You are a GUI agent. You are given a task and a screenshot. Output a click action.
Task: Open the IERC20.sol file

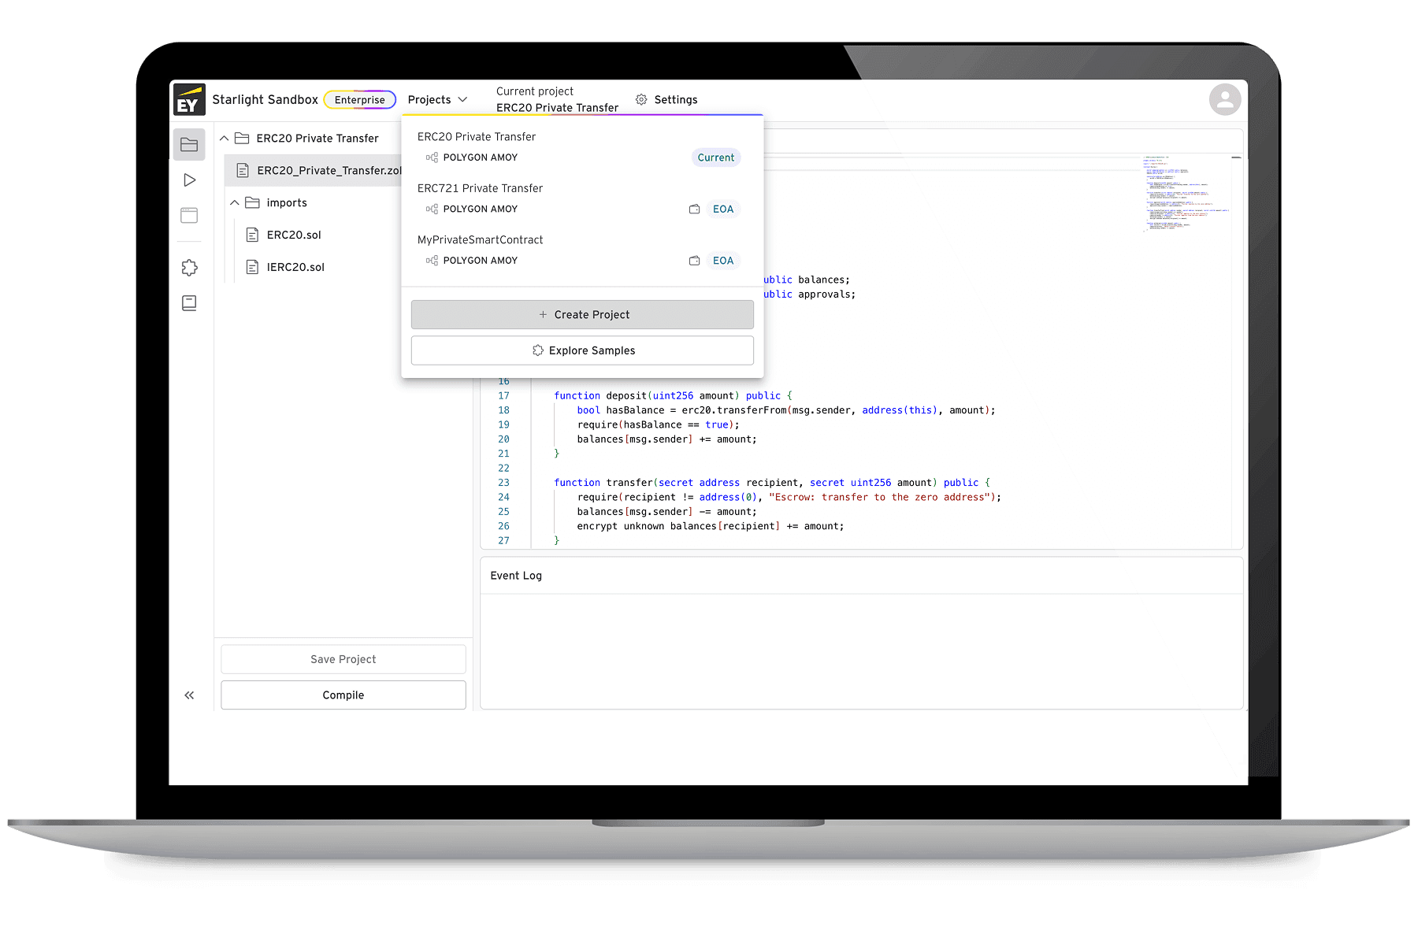pyautogui.click(x=295, y=268)
